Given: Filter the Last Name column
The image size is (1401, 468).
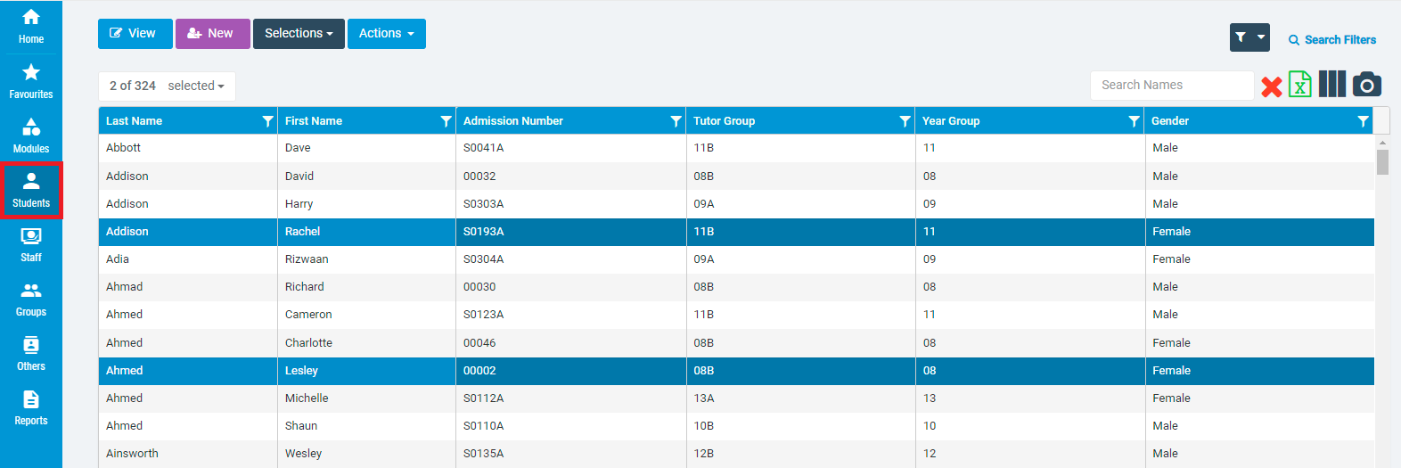Looking at the screenshot, I should (x=267, y=121).
